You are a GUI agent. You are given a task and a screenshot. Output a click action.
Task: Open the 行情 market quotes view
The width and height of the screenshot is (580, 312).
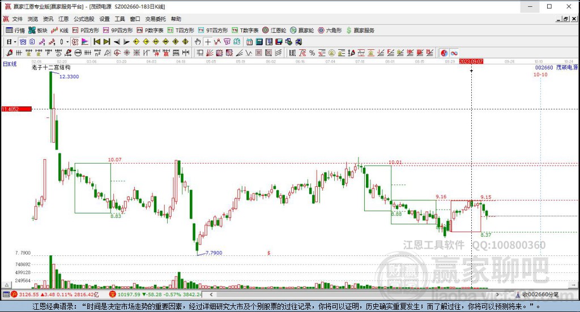pos(15,31)
